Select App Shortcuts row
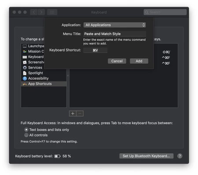 pyautogui.click(x=44, y=84)
